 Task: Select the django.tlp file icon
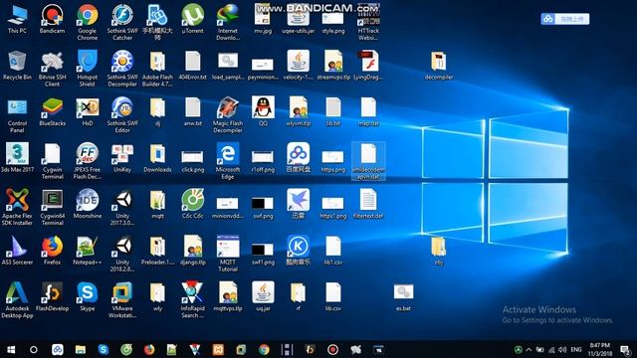coord(192,251)
